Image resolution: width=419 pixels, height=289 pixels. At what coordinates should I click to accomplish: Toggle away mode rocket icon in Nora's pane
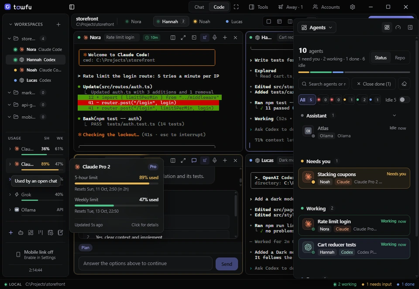coord(205,37)
